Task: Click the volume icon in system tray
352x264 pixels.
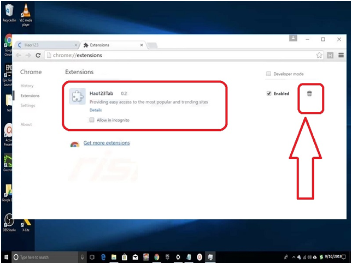Action: tap(309, 257)
